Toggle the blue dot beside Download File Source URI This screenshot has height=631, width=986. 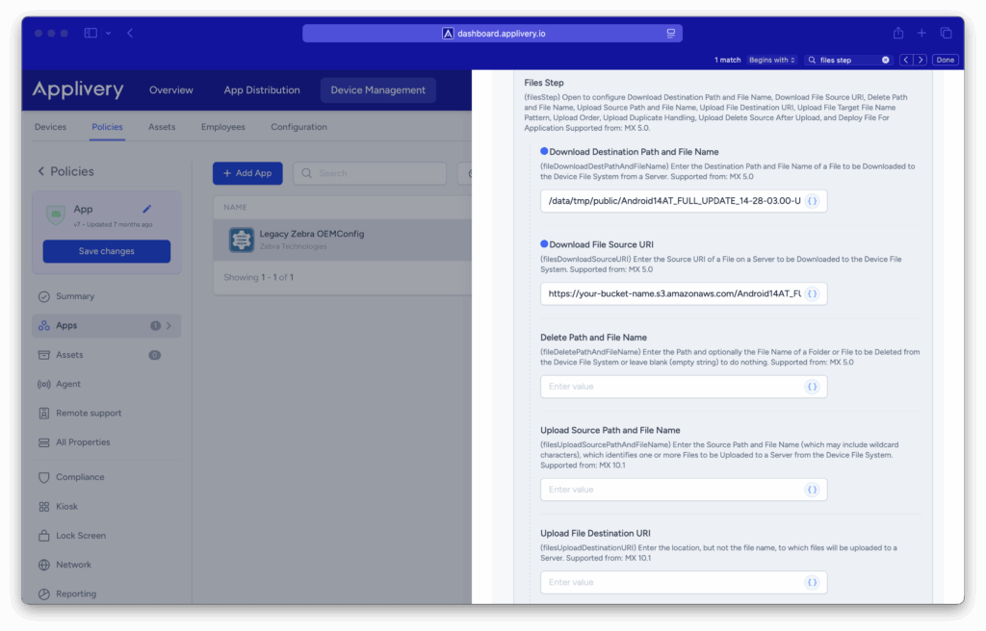click(x=544, y=244)
